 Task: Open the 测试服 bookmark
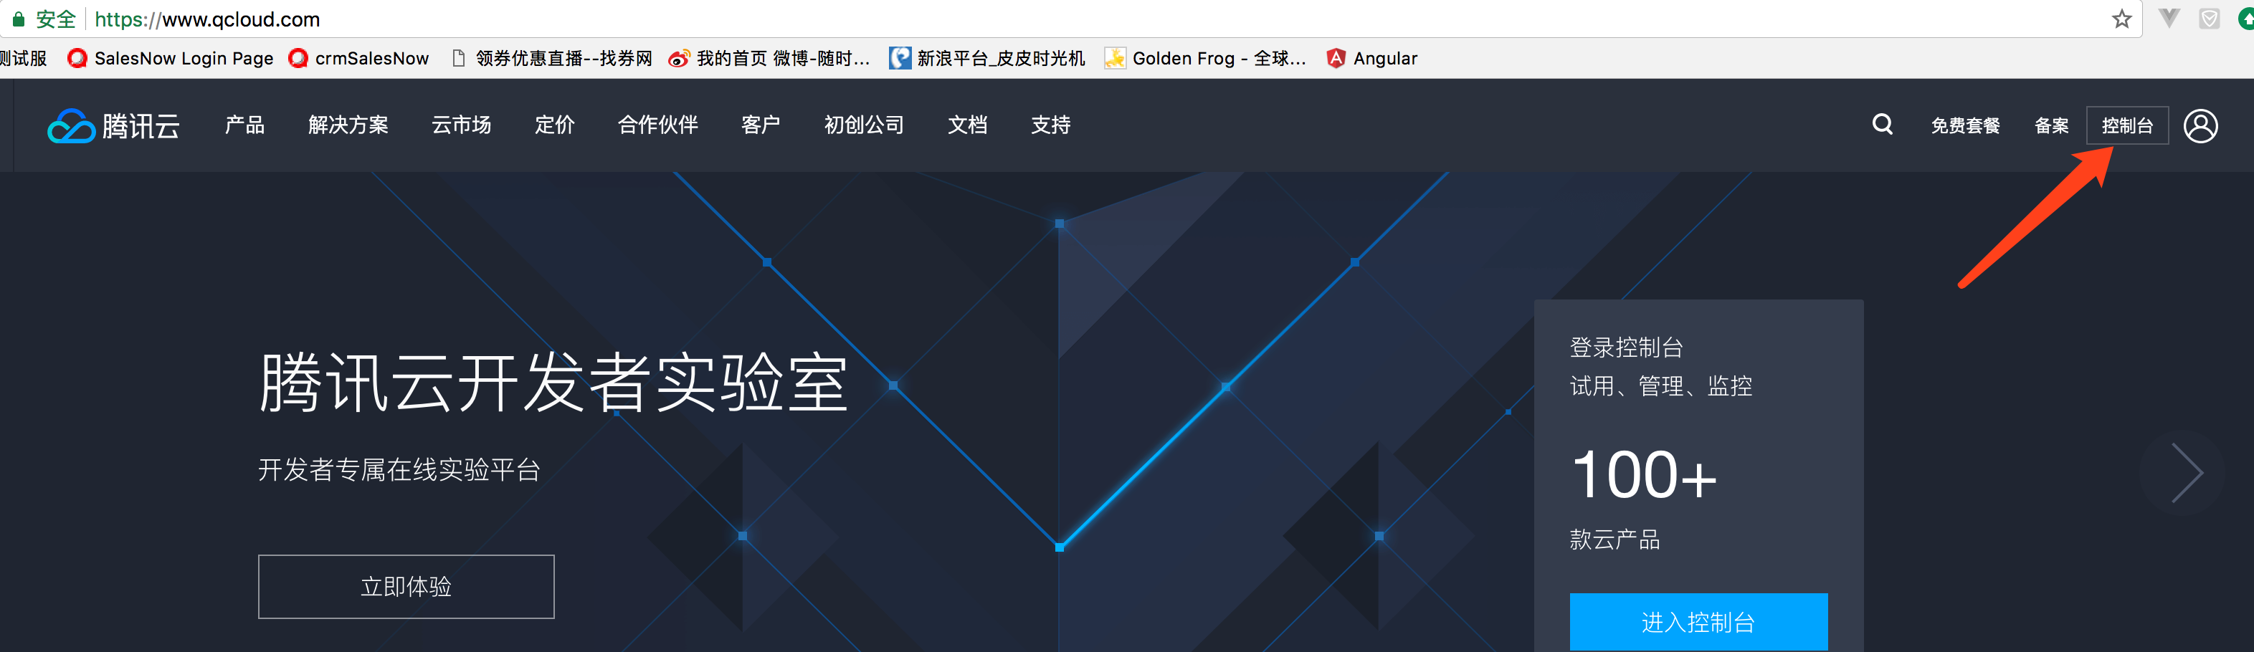click(24, 59)
